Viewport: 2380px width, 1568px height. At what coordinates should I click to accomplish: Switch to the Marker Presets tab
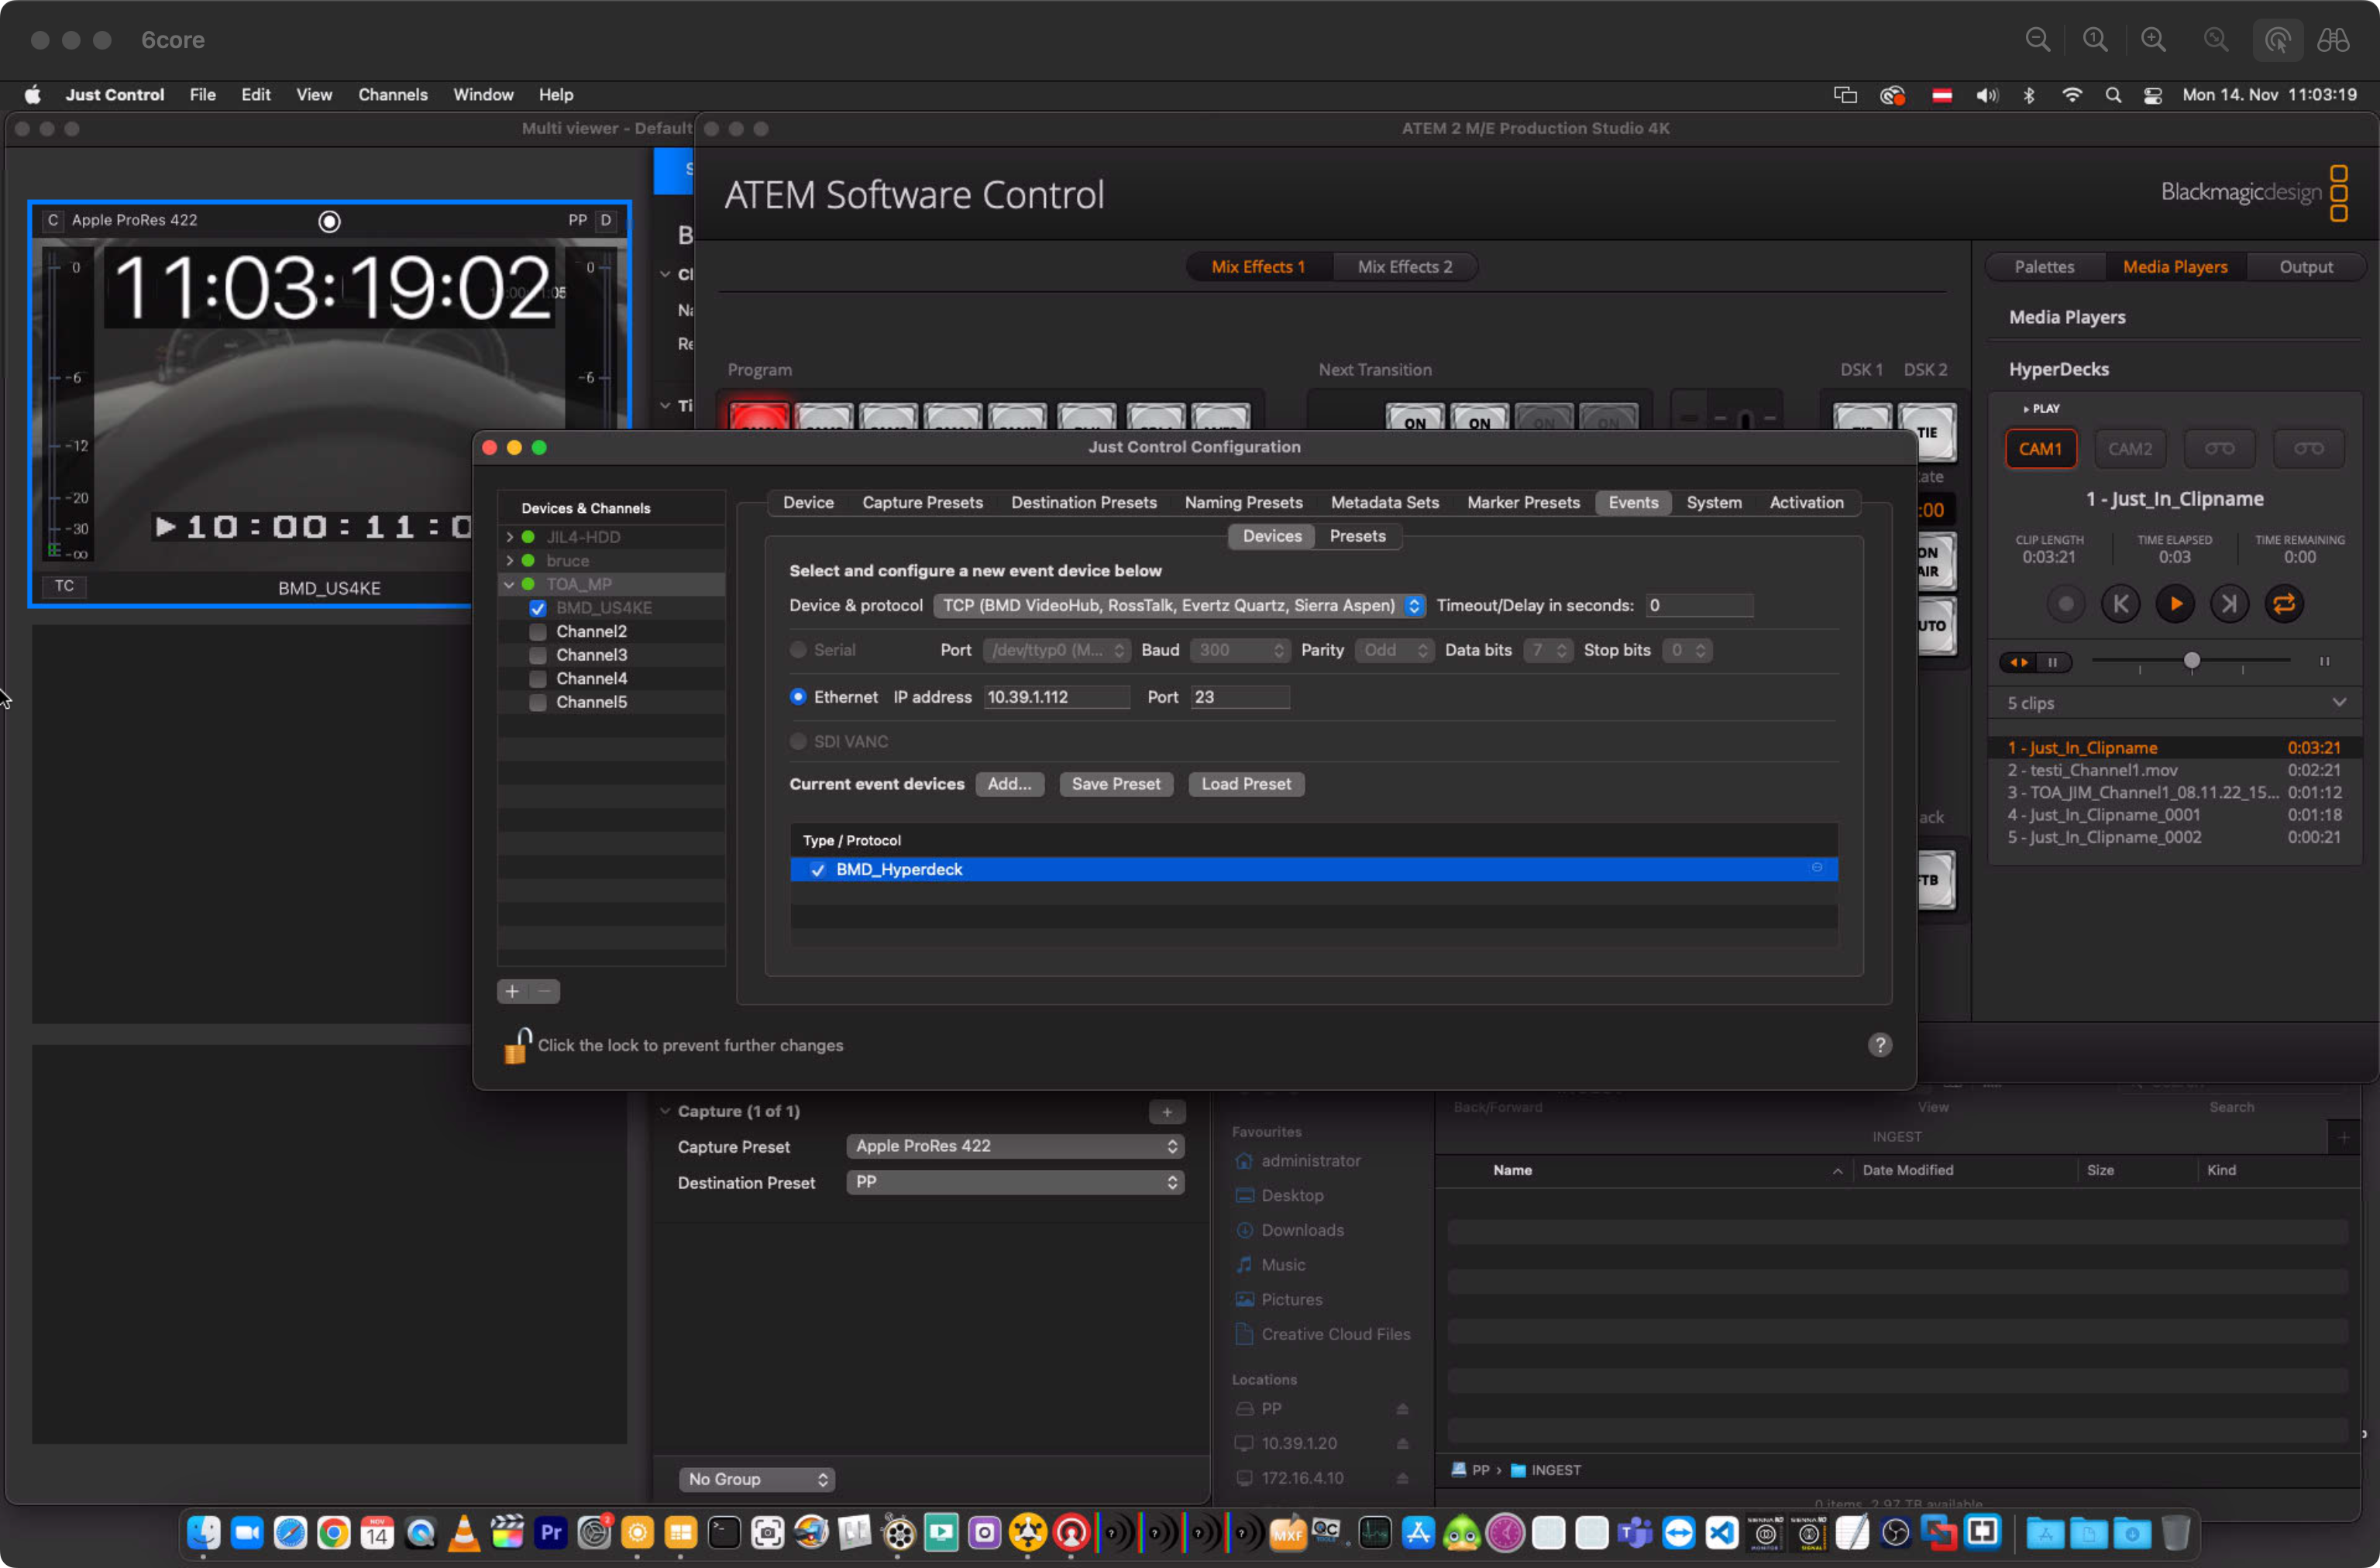pyautogui.click(x=1522, y=503)
